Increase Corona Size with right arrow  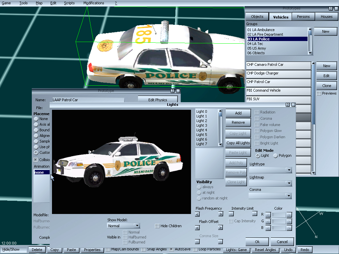point(220,242)
